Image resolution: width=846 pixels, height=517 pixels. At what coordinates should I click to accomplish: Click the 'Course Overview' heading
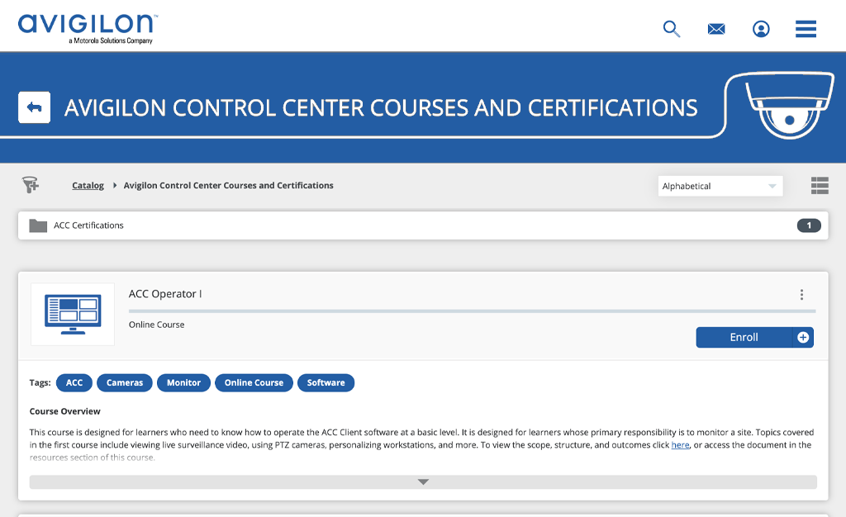point(64,411)
